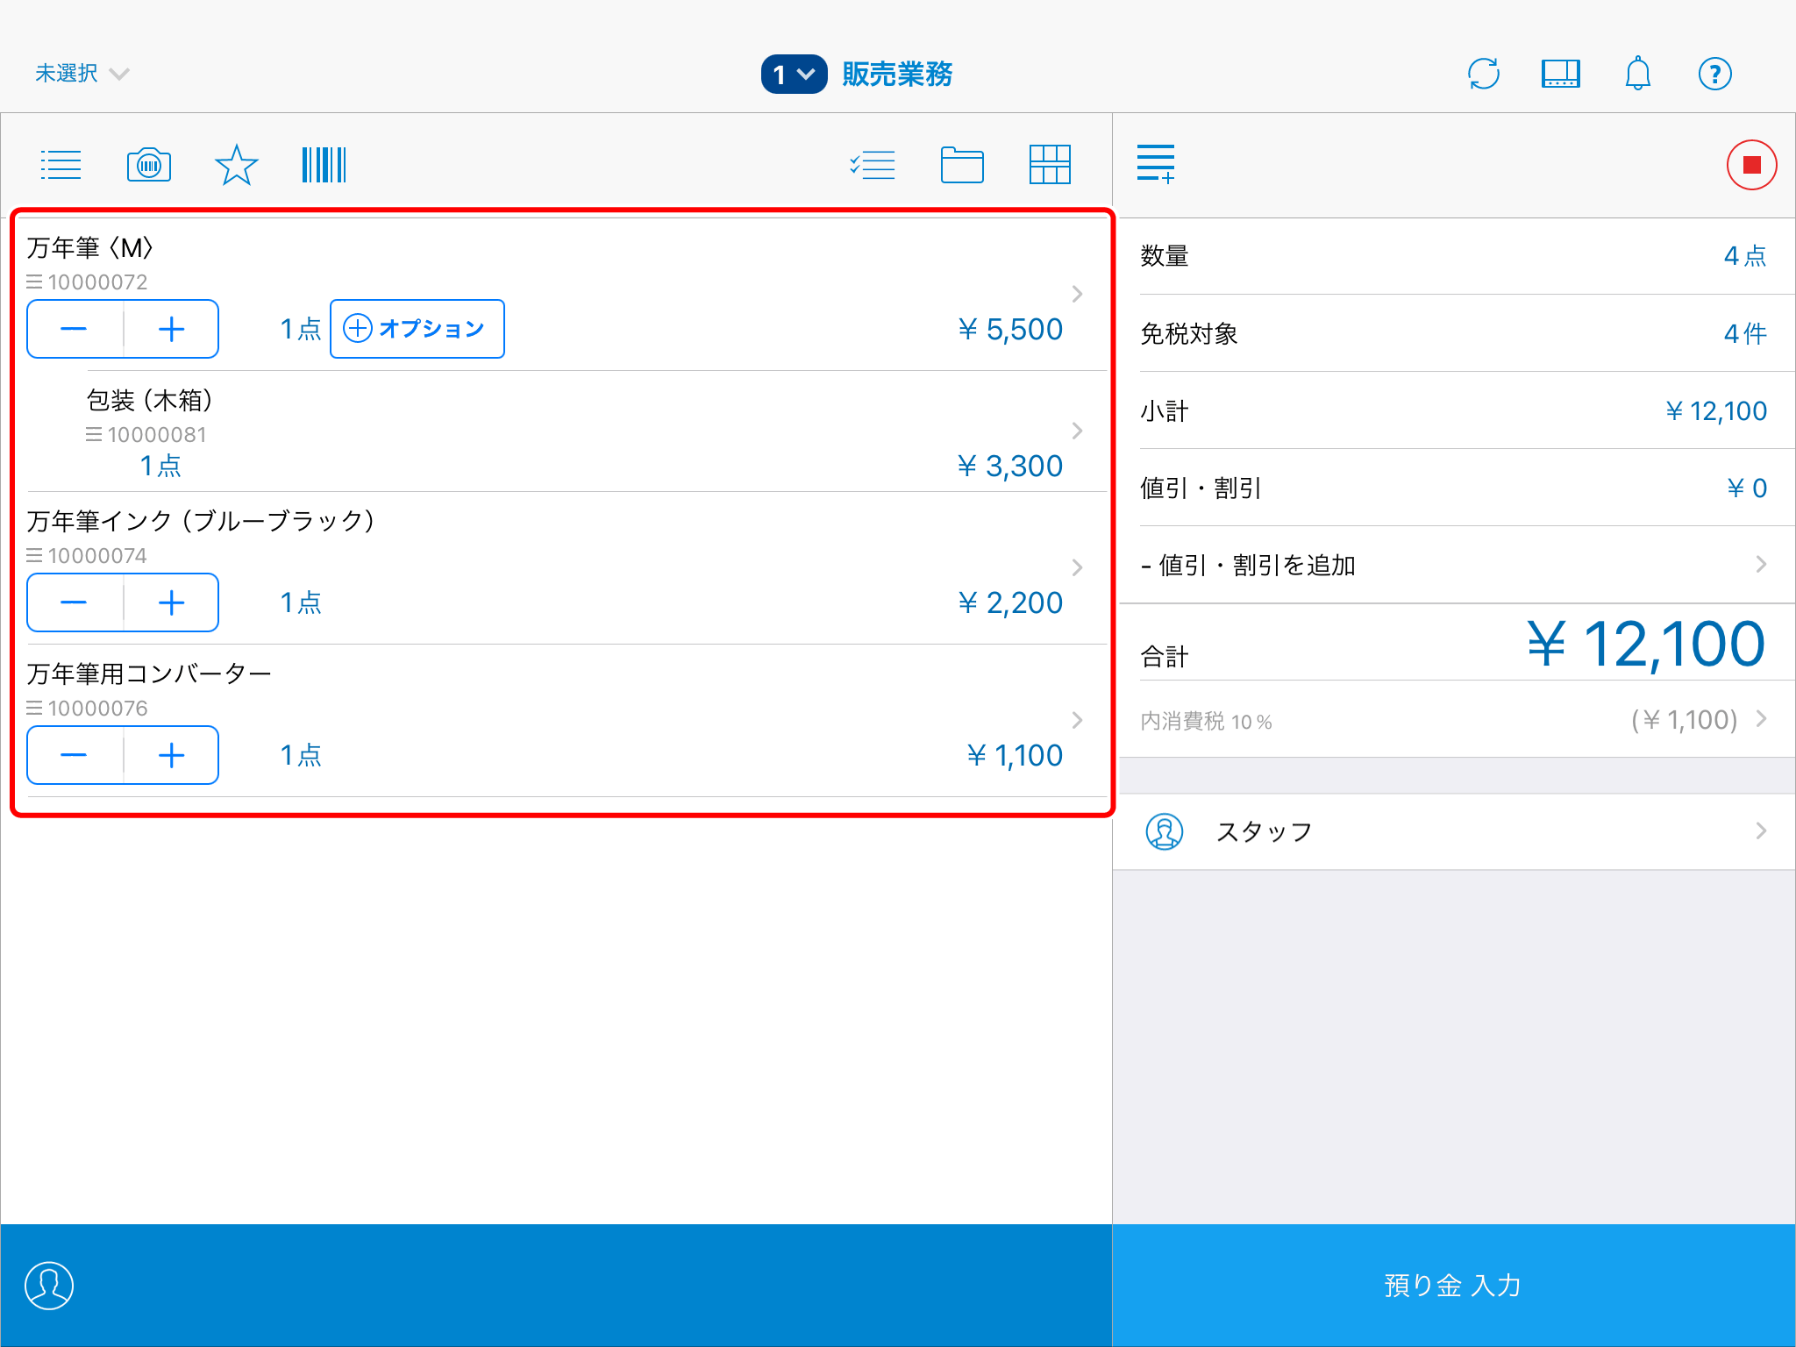
Task: Decrease quantity of 万年筆インク
Action: (x=75, y=602)
